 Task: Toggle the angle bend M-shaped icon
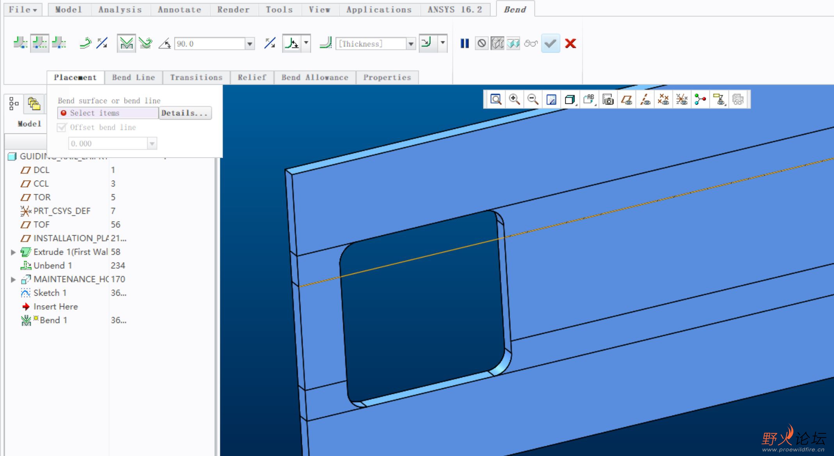(126, 43)
